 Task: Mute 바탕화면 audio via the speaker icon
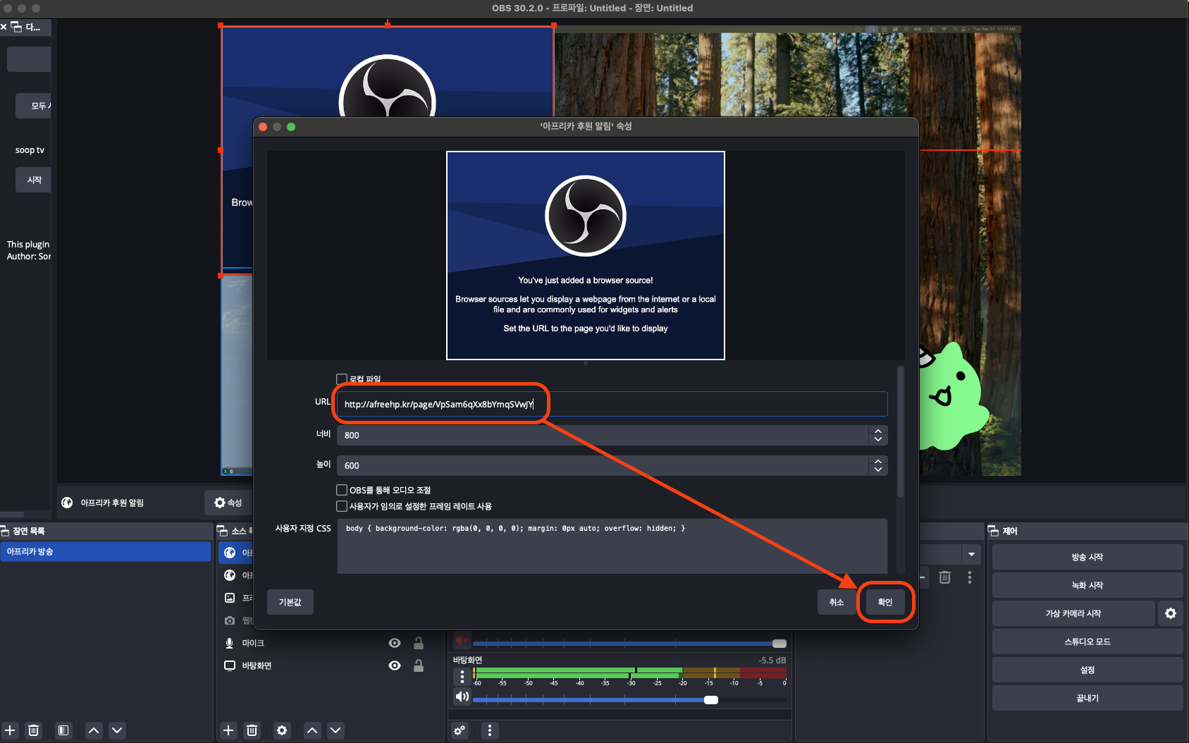[462, 697]
